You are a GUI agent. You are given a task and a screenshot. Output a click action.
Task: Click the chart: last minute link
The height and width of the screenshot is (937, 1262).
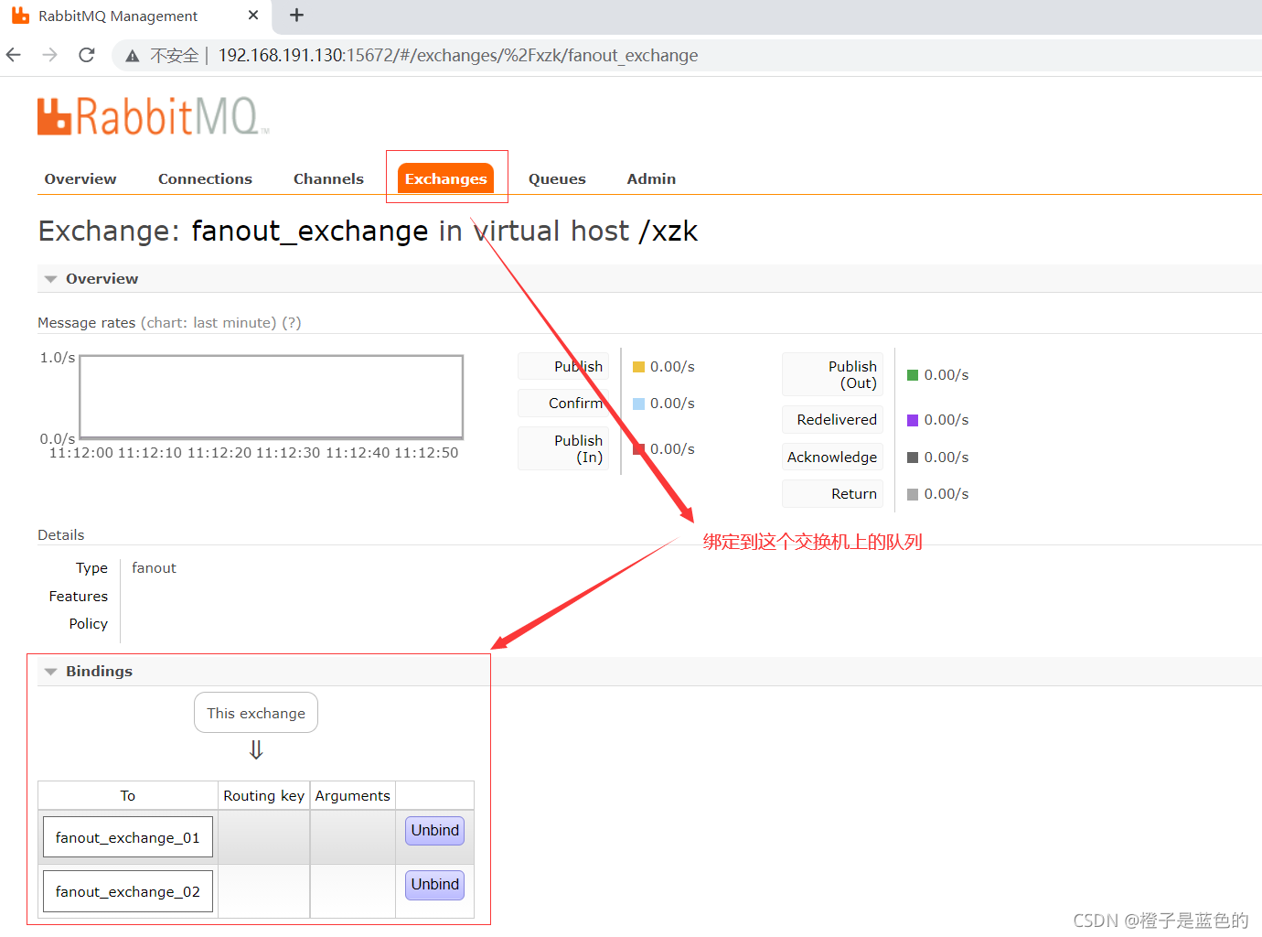210,322
